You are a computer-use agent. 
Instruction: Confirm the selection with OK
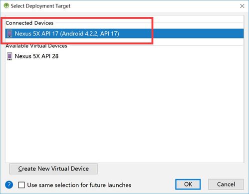188,184
